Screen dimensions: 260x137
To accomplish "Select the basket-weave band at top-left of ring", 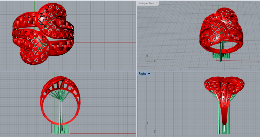I will point(25,21).
